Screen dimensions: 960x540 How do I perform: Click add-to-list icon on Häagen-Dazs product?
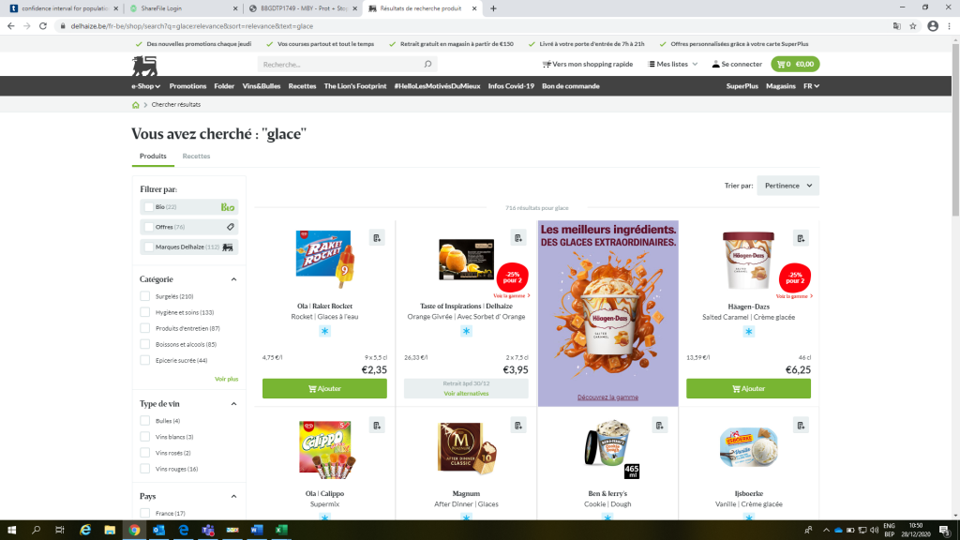801,238
